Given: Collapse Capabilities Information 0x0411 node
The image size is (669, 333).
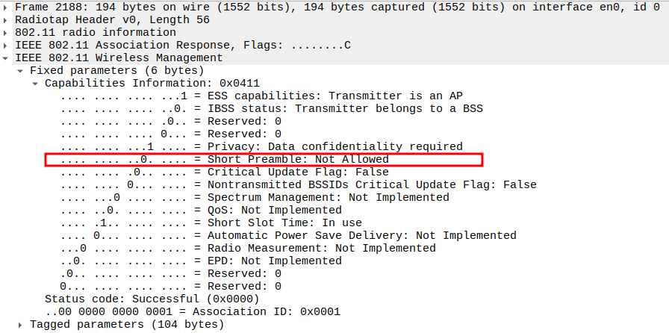Looking at the screenshot, I should click(36, 84).
